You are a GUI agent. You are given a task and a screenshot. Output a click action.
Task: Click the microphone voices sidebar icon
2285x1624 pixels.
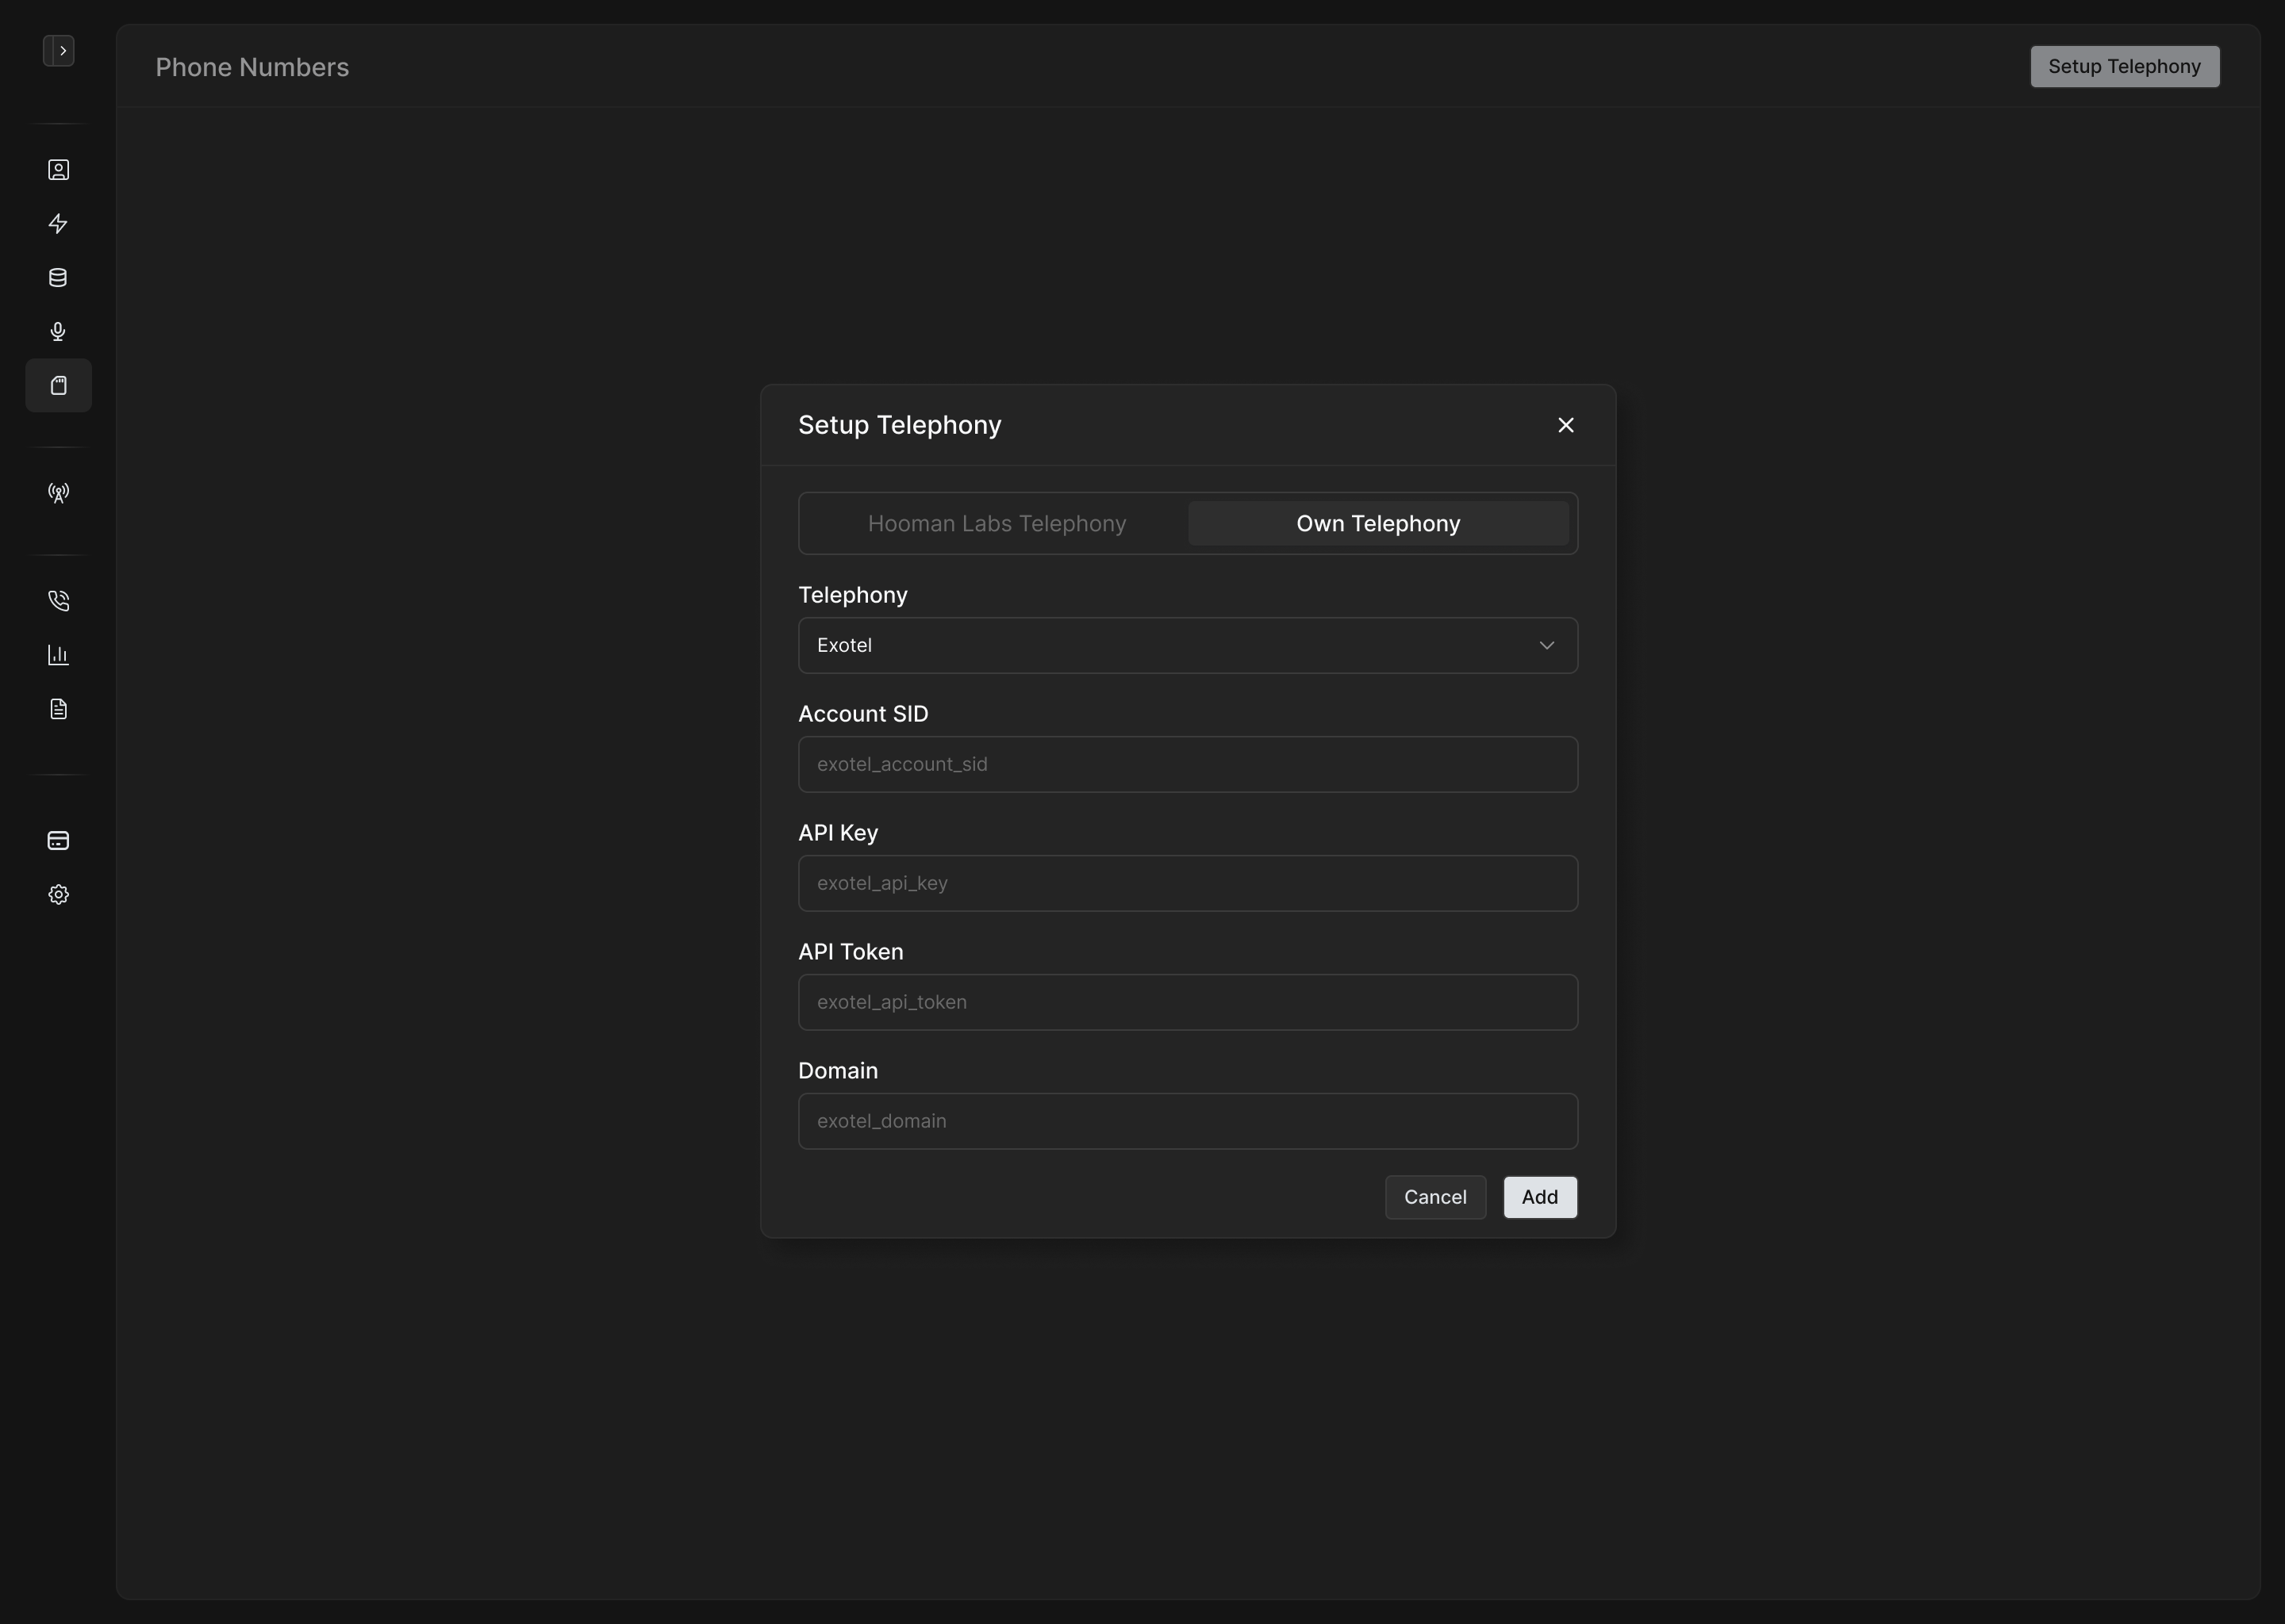[58, 332]
